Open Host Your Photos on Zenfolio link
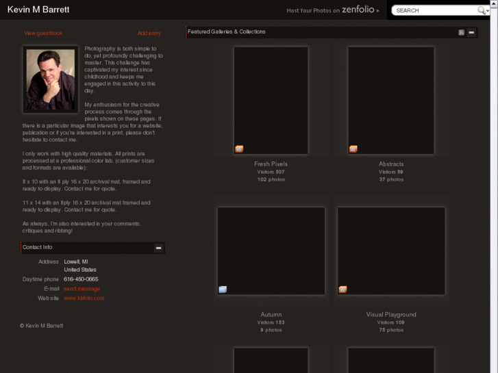Viewport: 498px width, 373px height. tap(332, 10)
